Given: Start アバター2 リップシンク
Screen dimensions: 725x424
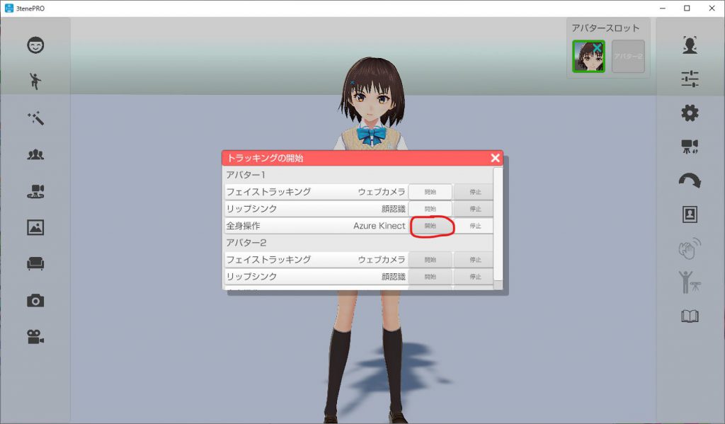Looking at the screenshot, I should (x=430, y=277).
